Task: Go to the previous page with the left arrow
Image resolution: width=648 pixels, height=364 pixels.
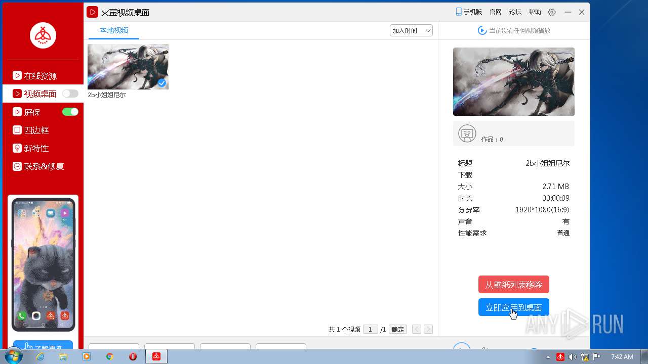Action: pyautogui.click(x=417, y=329)
